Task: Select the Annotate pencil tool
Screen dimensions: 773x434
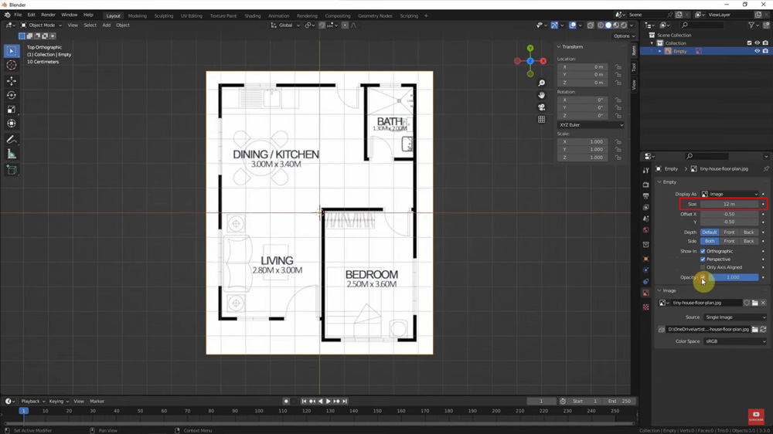Action: pyautogui.click(x=12, y=140)
